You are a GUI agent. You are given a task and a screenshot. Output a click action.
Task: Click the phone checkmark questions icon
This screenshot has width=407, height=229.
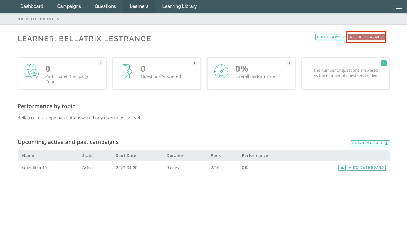coord(127,71)
